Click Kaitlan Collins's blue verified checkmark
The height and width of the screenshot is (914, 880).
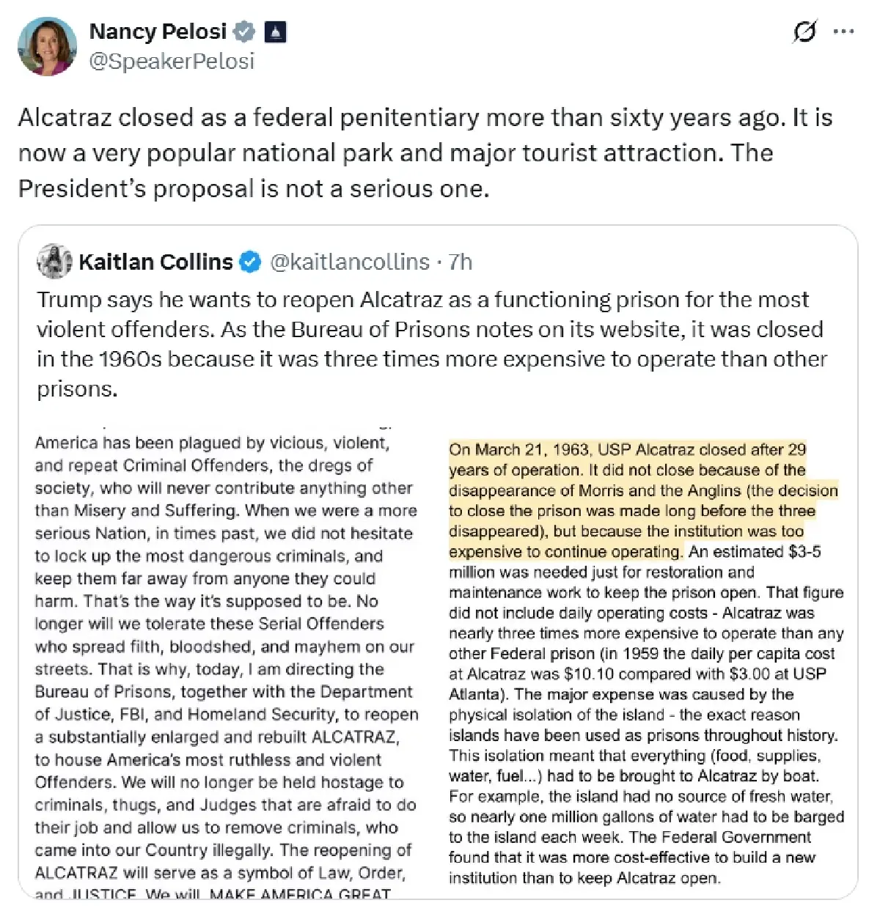tap(251, 262)
